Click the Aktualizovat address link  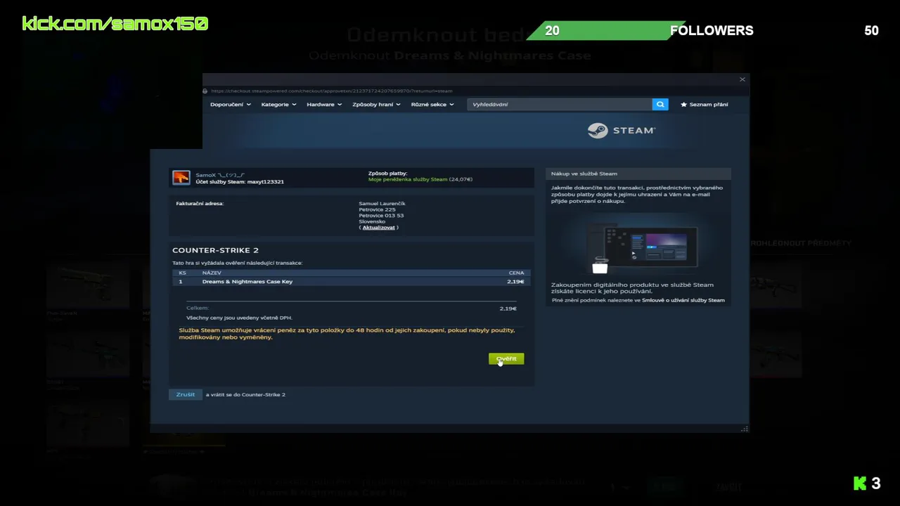pos(378,228)
